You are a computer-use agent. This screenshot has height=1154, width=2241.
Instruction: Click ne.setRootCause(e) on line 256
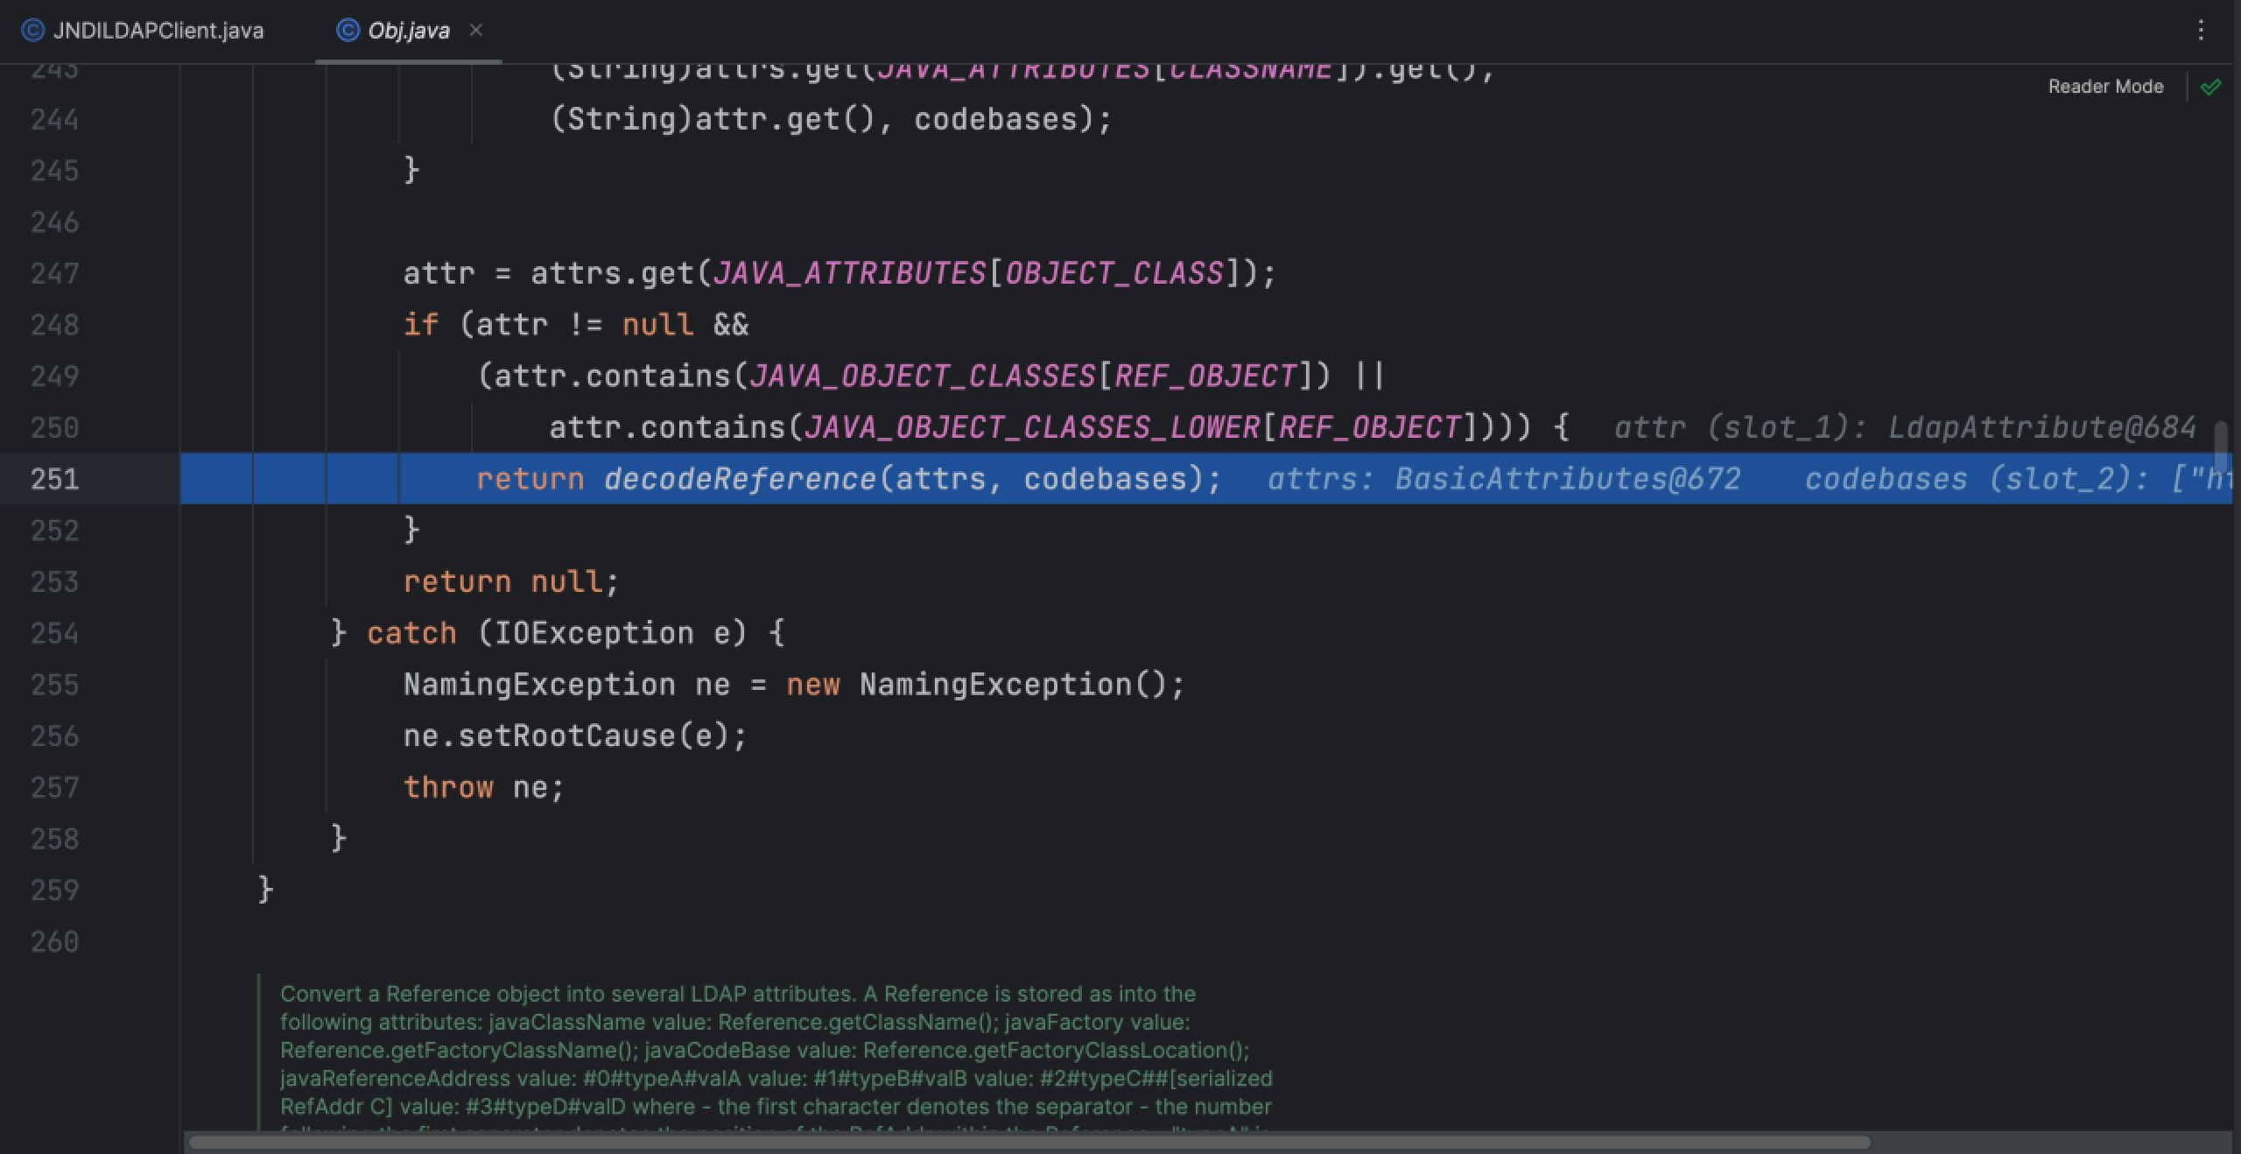pyautogui.click(x=575, y=735)
